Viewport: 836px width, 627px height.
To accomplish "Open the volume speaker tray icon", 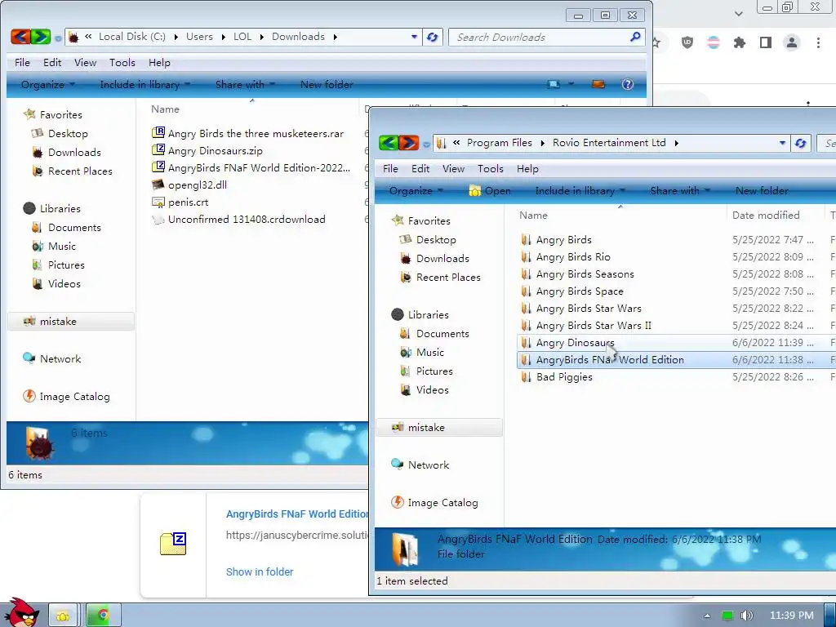I will tap(746, 616).
